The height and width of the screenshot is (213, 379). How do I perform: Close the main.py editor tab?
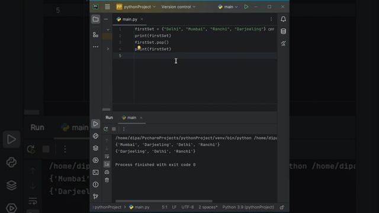(x=142, y=19)
